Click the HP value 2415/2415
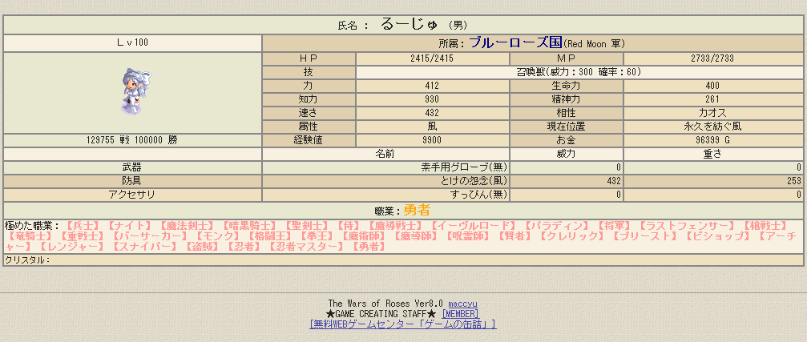Screen dimensions: 807x342 (432, 58)
